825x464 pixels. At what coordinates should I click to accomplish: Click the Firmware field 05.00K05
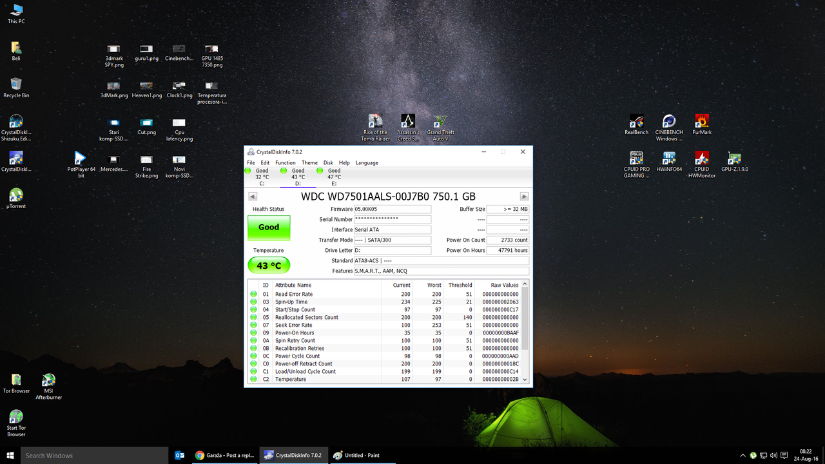(392, 209)
